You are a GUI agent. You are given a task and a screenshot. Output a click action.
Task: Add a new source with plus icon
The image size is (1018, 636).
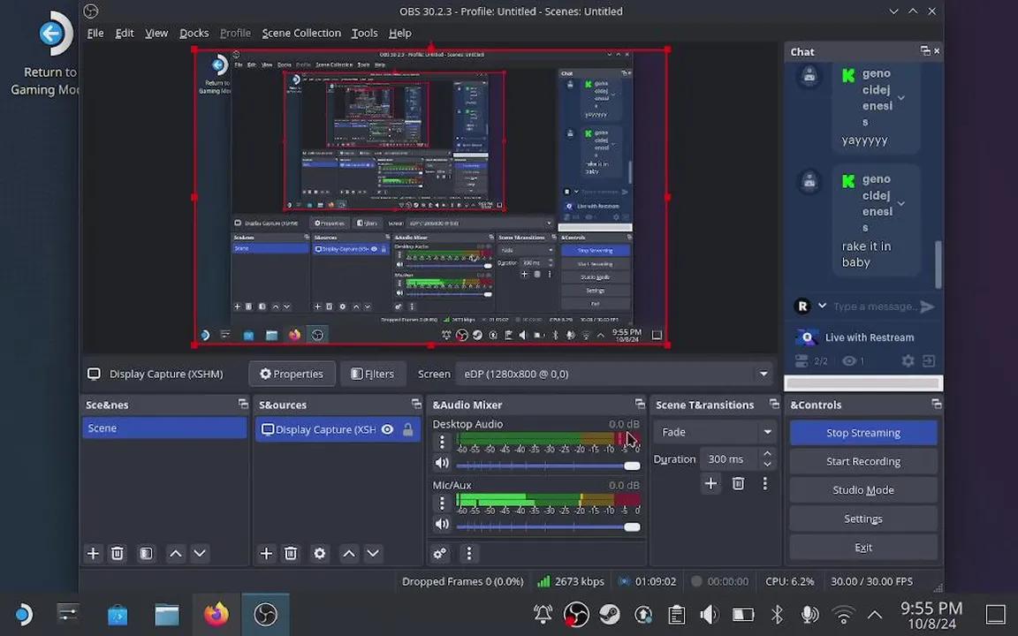coord(266,553)
